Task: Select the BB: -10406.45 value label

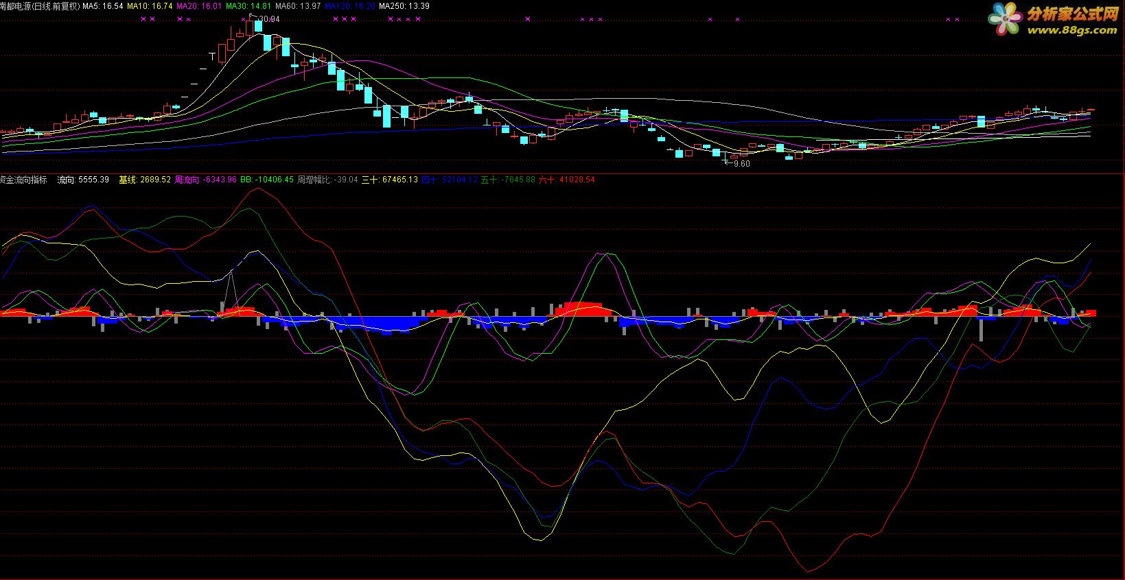Action: pyautogui.click(x=267, y=180)
